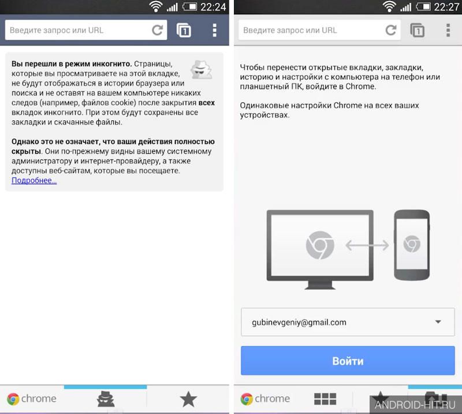The image size is (462, 414).
Task: Tap Chrome logo in sign-in bottom bar
Action: pyautogui.click(x=265, y=398)
